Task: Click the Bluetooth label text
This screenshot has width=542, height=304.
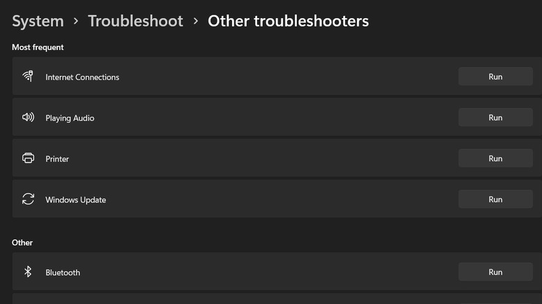Action: click(63, 273)
